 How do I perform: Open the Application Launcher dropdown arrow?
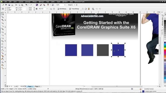pos(50,5)
